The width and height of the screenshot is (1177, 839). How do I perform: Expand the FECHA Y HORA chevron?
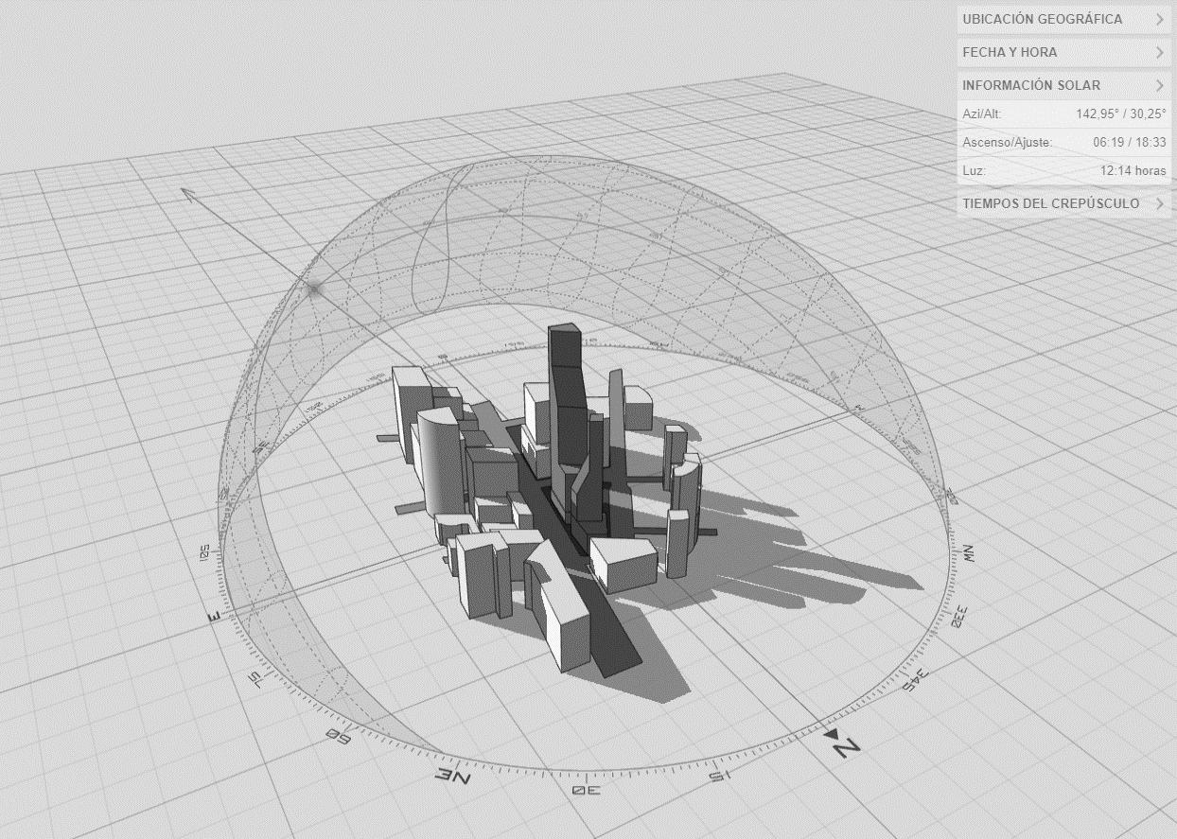1159,52
